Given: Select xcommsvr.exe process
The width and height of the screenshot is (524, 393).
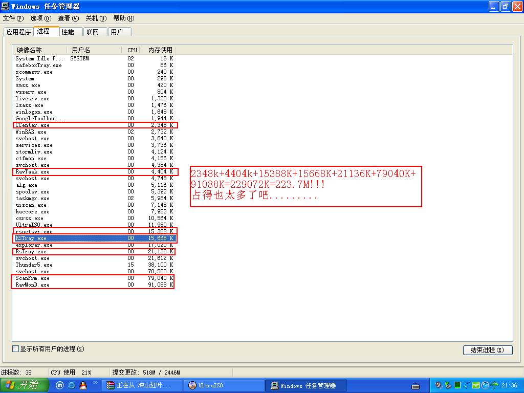Looking at the screenshot, I should coord(94,72).
